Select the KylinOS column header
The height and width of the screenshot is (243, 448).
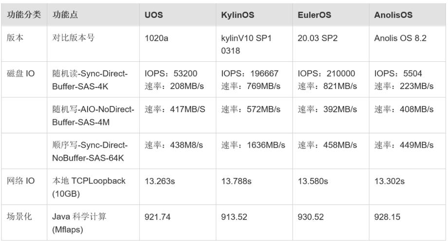pyautogui.click(x=254, y=15)
